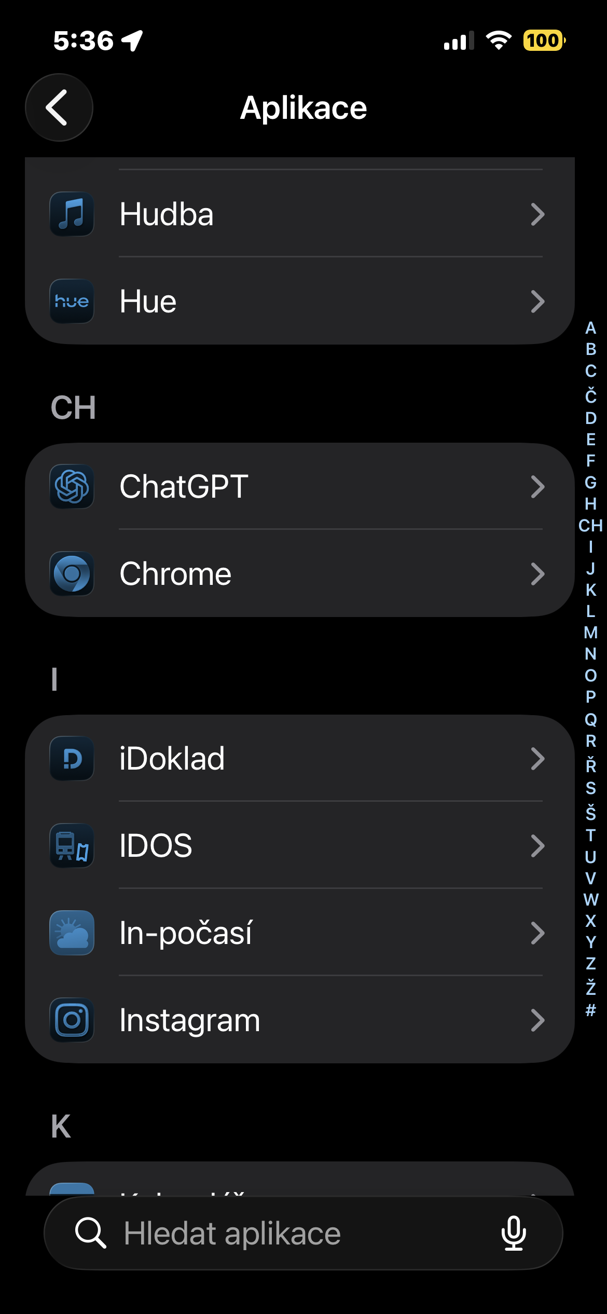Tap the Hue app icon
The width and height of the screenshot is (607, 1314).
point(72,302)
